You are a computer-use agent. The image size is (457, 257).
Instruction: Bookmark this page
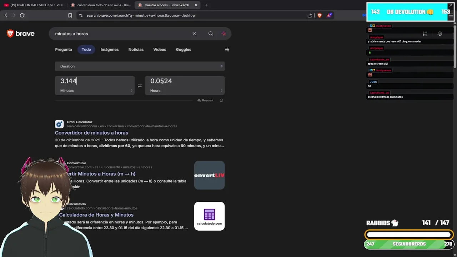(x=70, y=15)
